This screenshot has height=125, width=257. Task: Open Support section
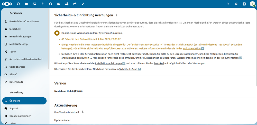pyautogui.click(x=24, y=108)
